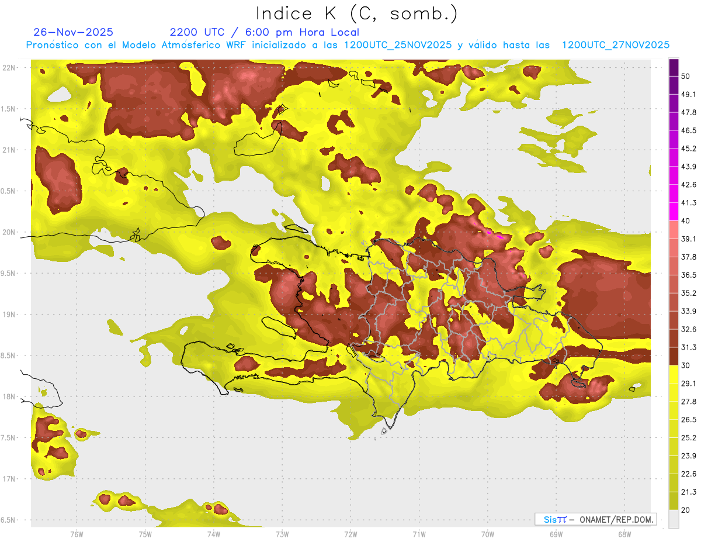
Task: Click the 25.2 value on the color scale
Action: coord(689,437)
